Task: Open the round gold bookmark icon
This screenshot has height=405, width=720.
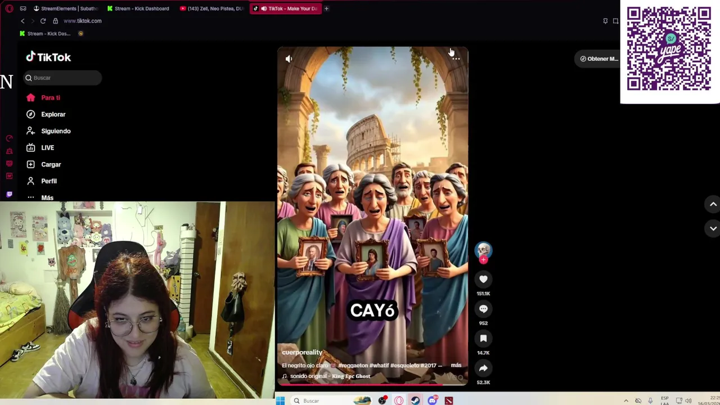Action: pos(80,34)
